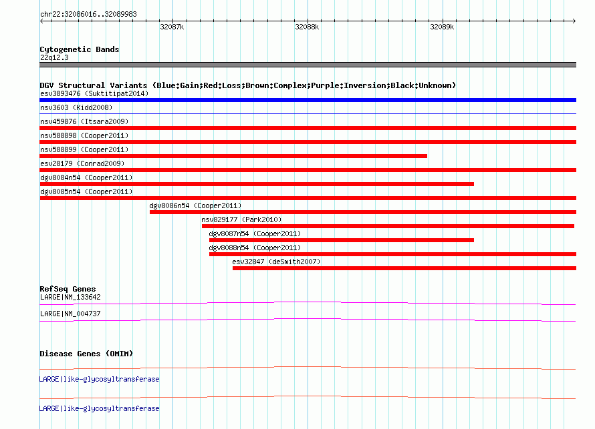Select the LARGE|NM_004737 RefSeq gene label
595x429 pixels.
pyautogui.click(x=70, y=314)
